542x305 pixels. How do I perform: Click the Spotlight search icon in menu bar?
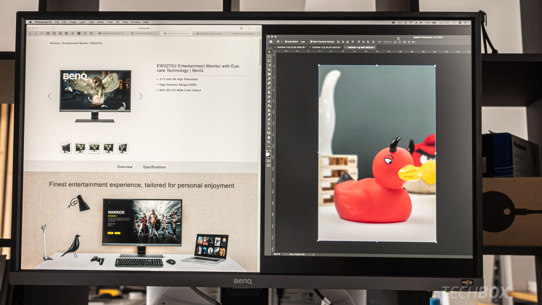point(454,23)
